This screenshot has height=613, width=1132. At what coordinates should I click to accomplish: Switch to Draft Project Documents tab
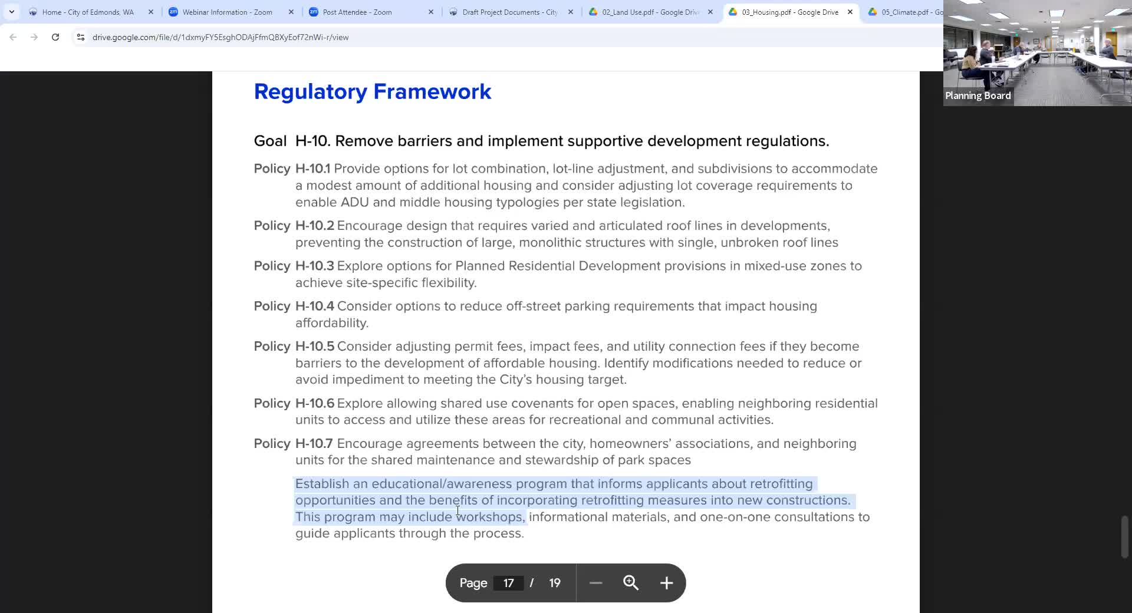[x=509, y=12]
